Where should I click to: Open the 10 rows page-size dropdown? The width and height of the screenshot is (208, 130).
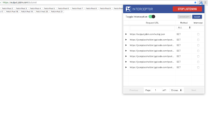pos(176,90)
